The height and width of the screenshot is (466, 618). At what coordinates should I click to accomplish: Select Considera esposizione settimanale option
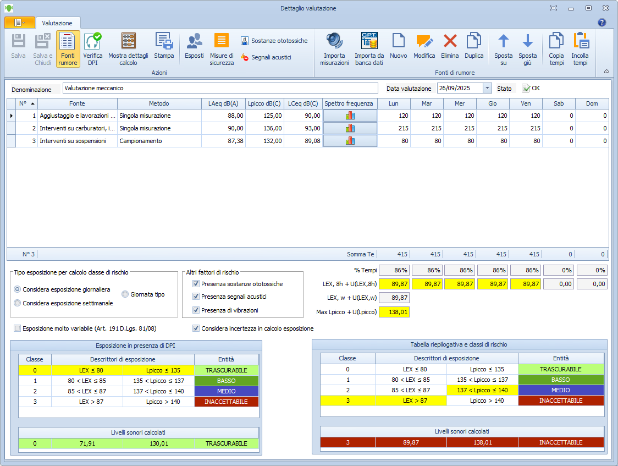click(18, 303)
